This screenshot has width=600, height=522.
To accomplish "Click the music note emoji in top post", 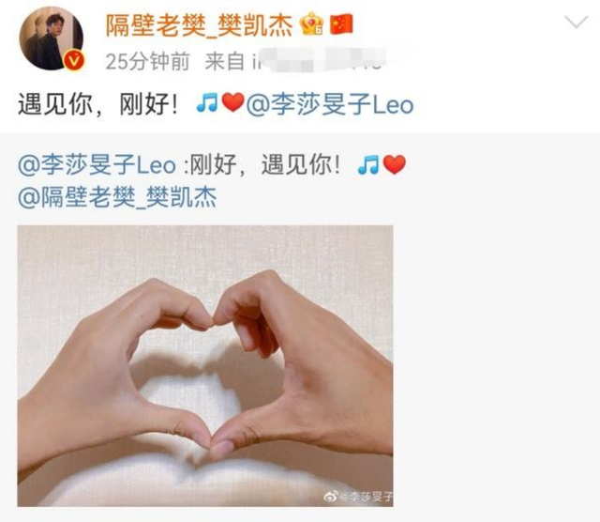I will tap(207, 102).
